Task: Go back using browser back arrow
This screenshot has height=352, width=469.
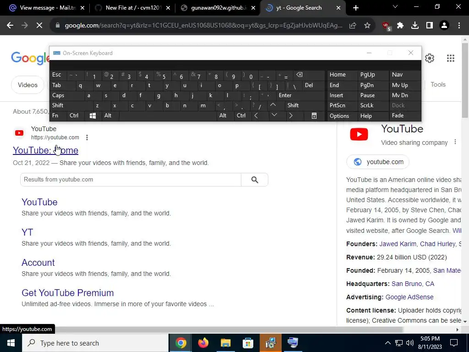Action: tap(10, 26)
